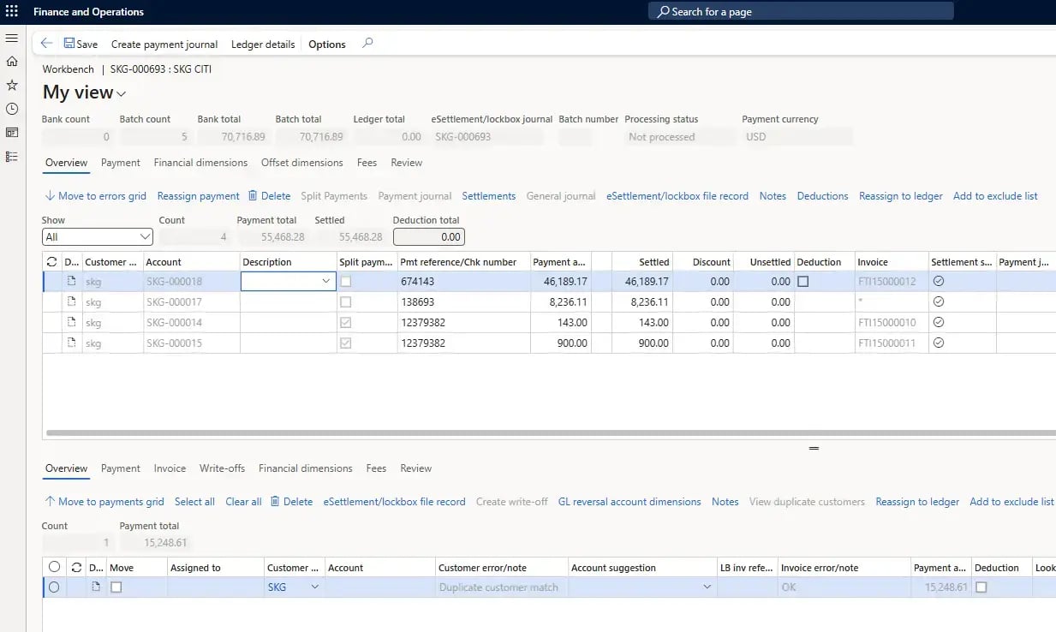Open recently opened items via clock icon

coord(11,107)
